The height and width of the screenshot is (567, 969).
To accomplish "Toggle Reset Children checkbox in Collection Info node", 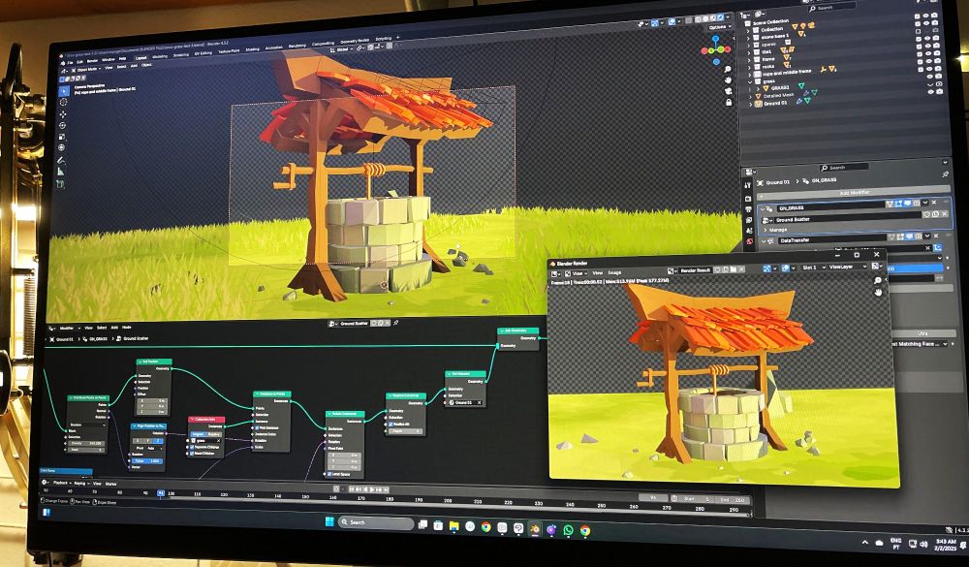I will pyautogui.click(x=193, y=454).
